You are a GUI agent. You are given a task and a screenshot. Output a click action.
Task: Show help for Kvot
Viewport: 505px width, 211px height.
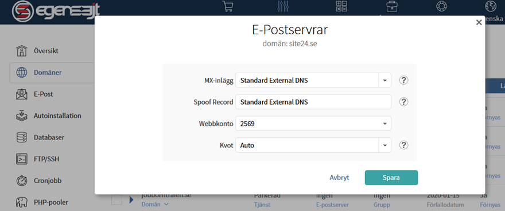tap(403, 145)
